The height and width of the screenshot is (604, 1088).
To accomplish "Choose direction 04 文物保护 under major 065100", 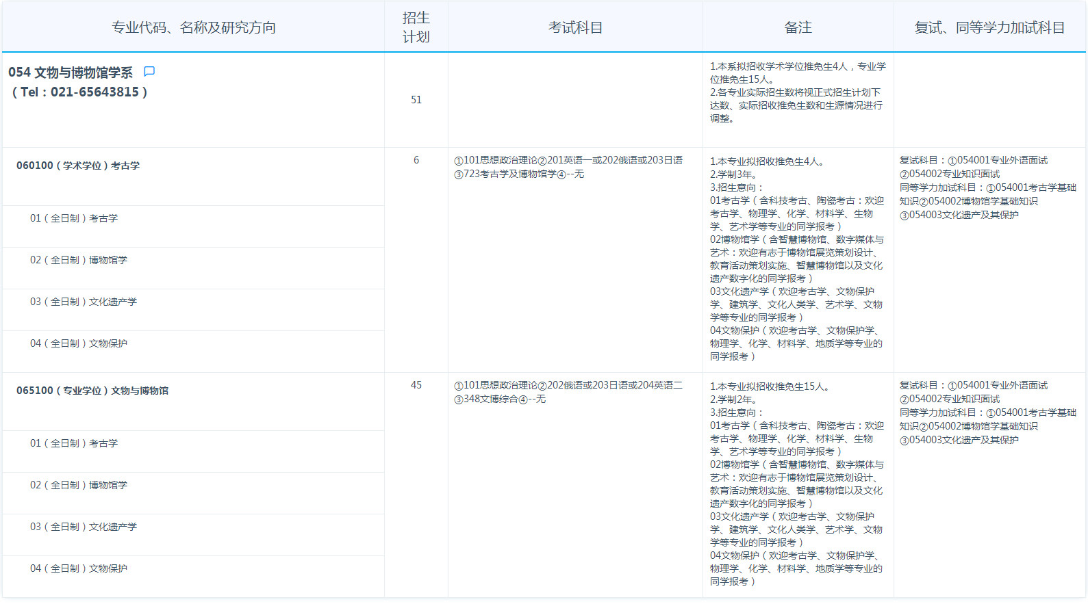I will tap(79, 568).
